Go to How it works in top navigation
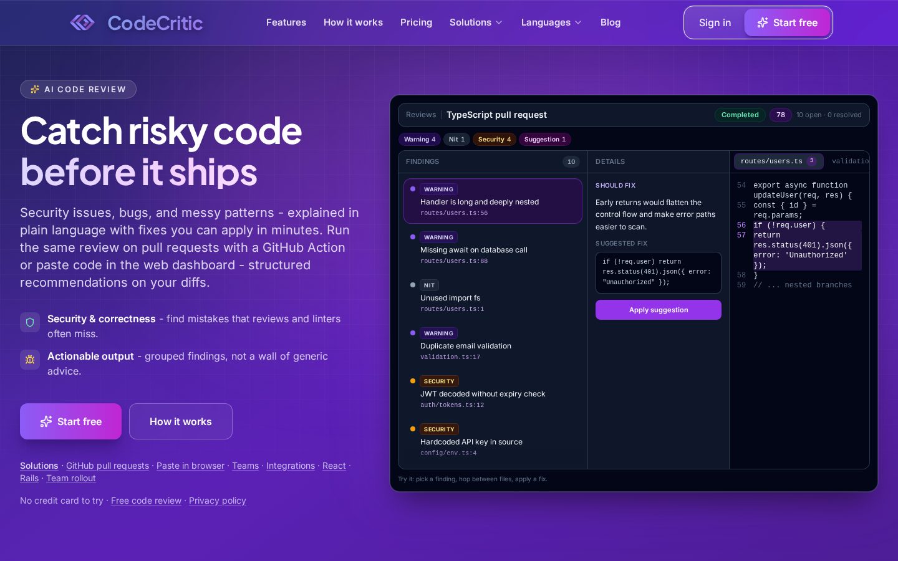The image size is (898, 561). (353, 22)
